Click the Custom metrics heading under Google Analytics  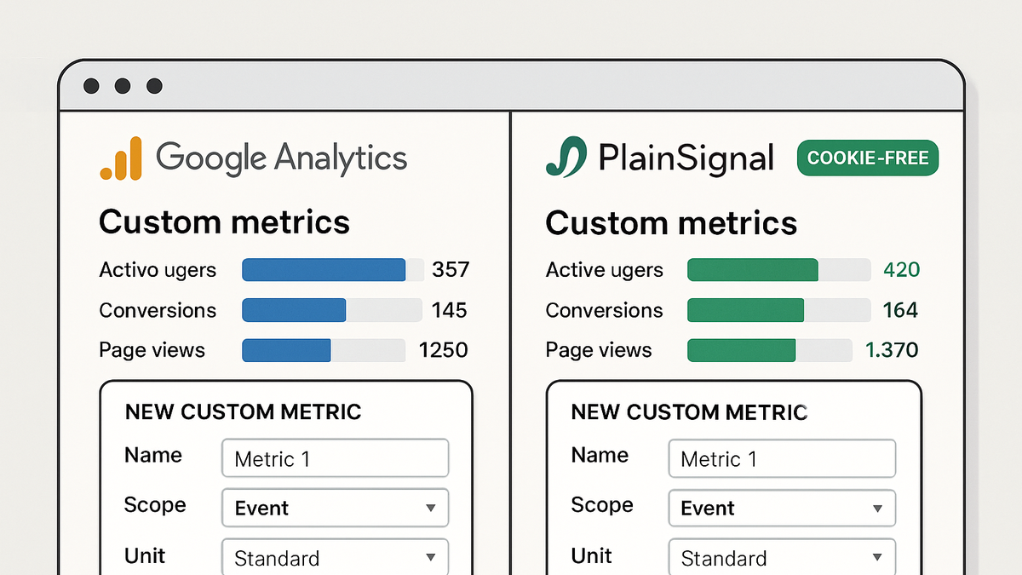coord(225,222)
